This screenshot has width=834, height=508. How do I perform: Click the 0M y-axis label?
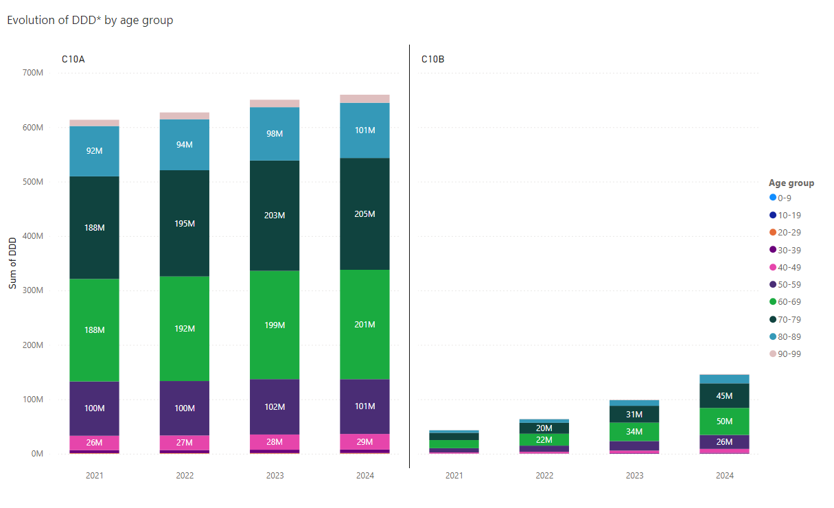pos(37,454)
